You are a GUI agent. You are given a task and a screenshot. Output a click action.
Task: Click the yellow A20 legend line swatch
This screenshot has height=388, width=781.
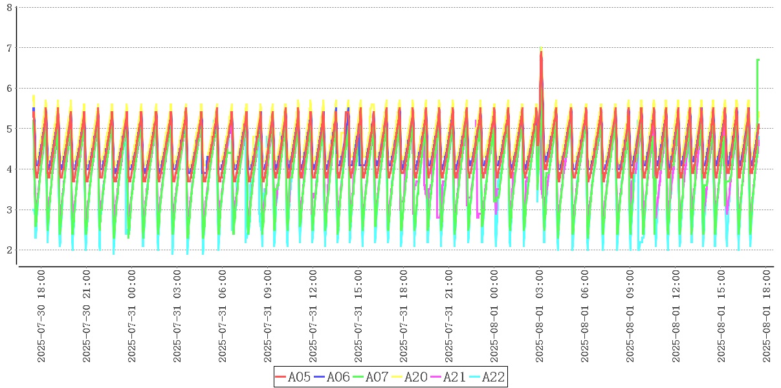pos(397,377)
